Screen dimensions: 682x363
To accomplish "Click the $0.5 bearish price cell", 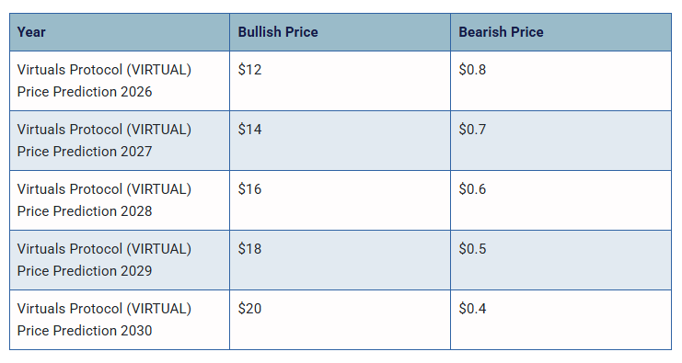I will point(561,260).
